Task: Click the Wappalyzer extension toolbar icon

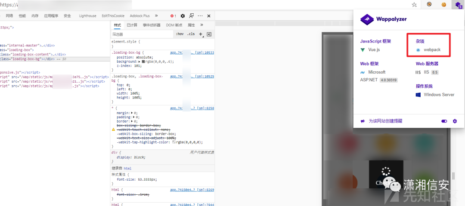Action: point(458,4)
